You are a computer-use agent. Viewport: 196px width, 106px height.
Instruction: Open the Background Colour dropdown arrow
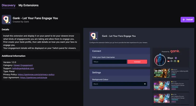click(145, 84)
